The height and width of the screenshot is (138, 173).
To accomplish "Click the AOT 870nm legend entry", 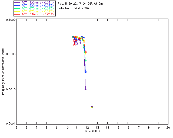I will (34, 11).
